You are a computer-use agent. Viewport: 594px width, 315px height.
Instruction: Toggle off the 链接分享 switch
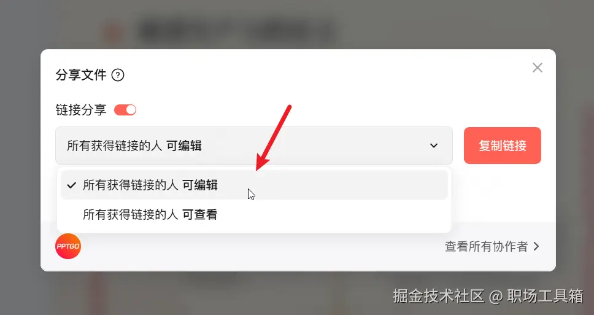[x=125, y=110]
